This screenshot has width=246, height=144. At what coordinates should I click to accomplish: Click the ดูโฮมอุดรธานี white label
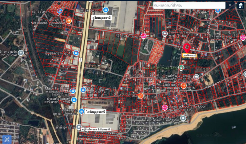[101, 18]
